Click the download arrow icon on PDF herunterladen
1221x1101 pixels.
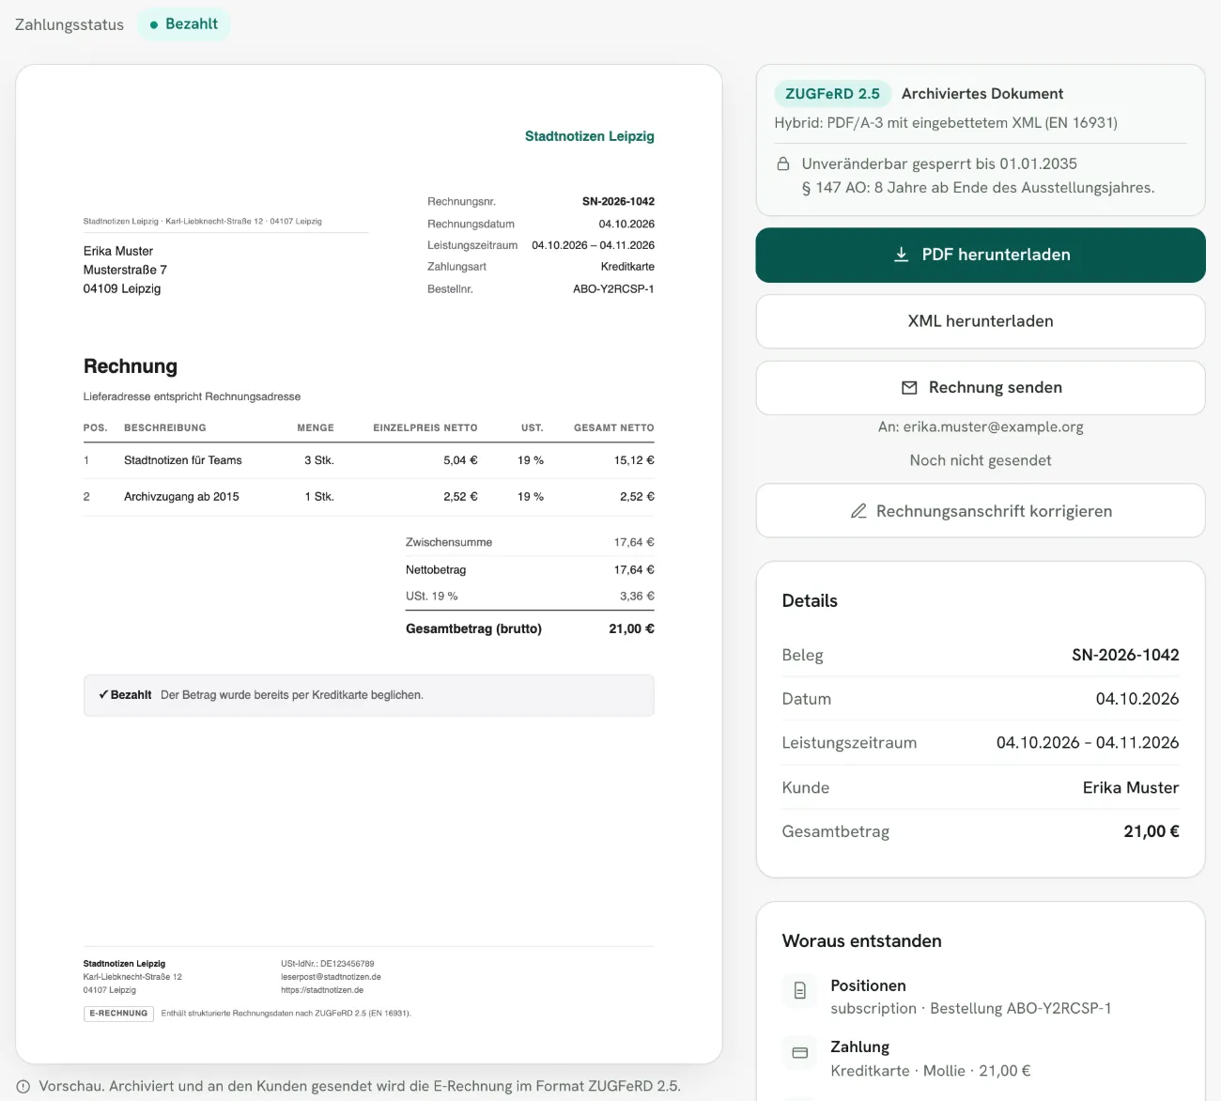[901, 255]
